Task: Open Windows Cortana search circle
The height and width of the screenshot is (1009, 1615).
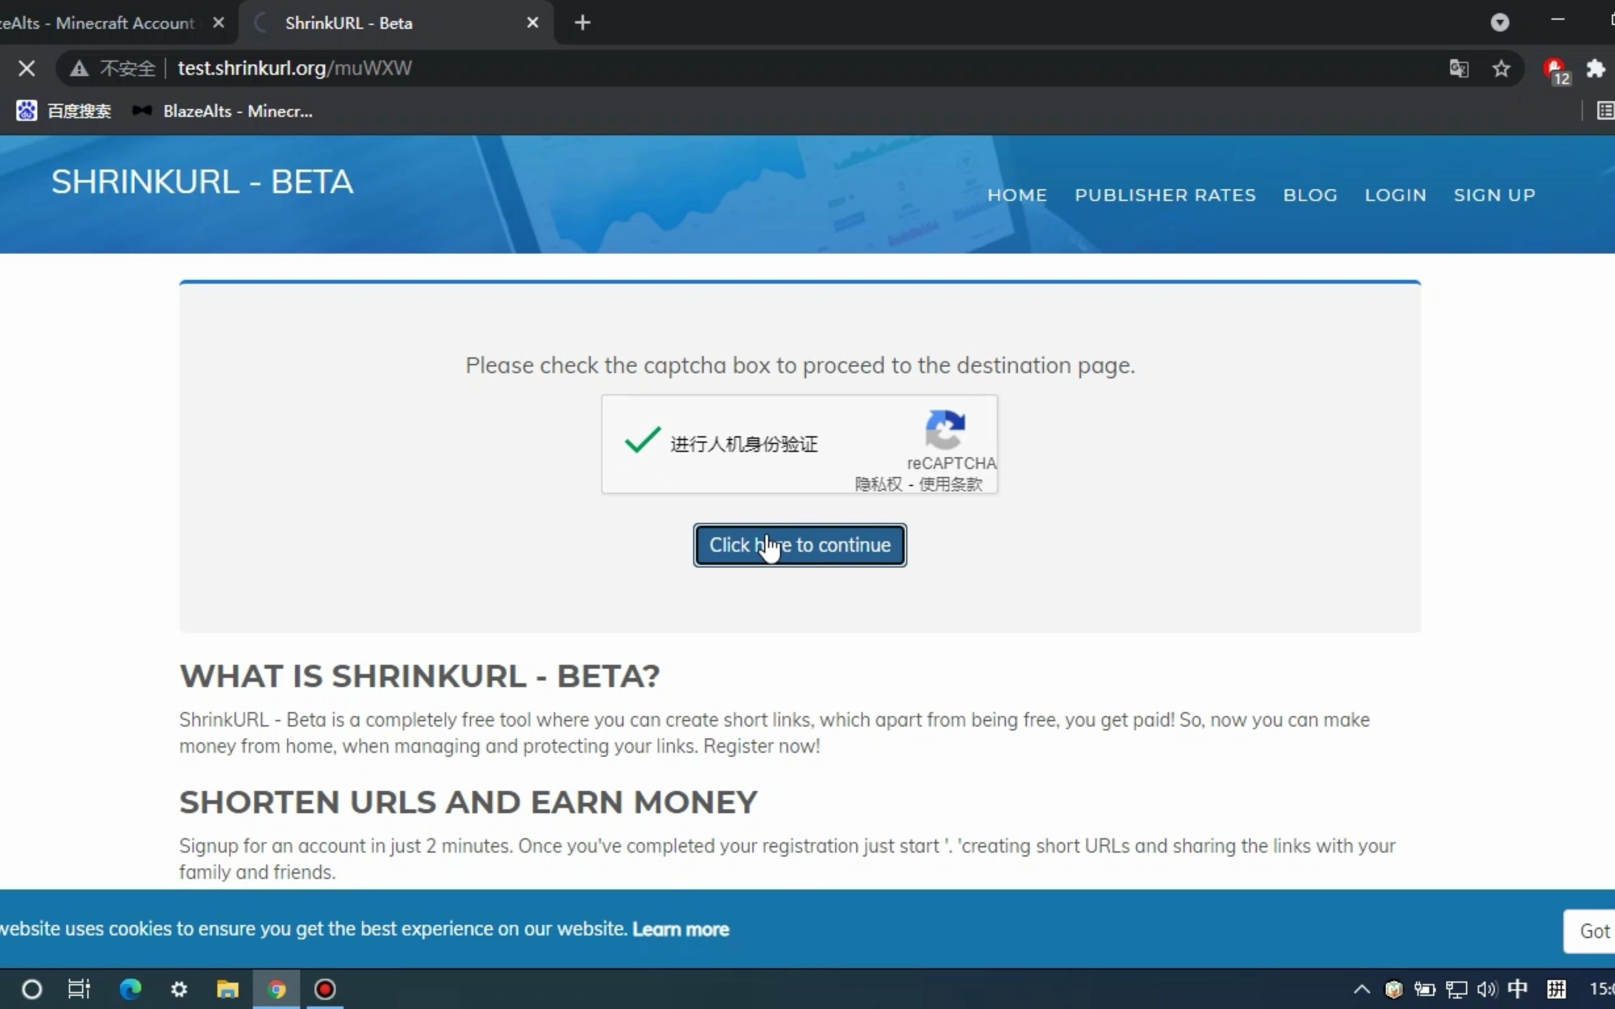Action: pos(32,989)
